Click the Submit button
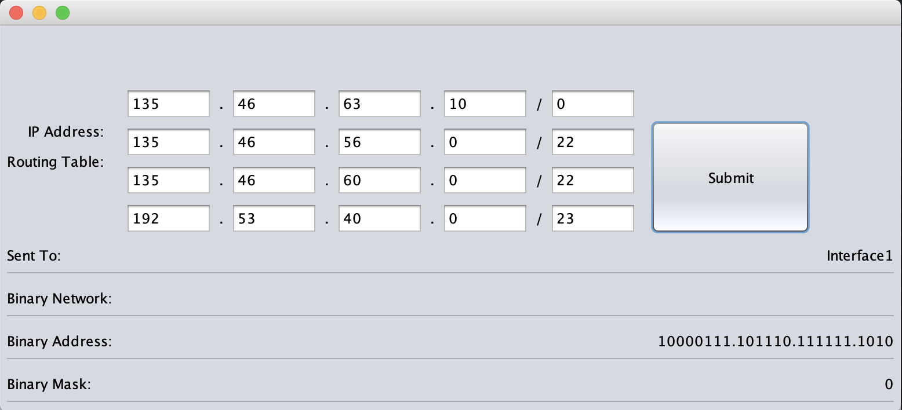This screenshot has height=410, width=902. (730, 178)
